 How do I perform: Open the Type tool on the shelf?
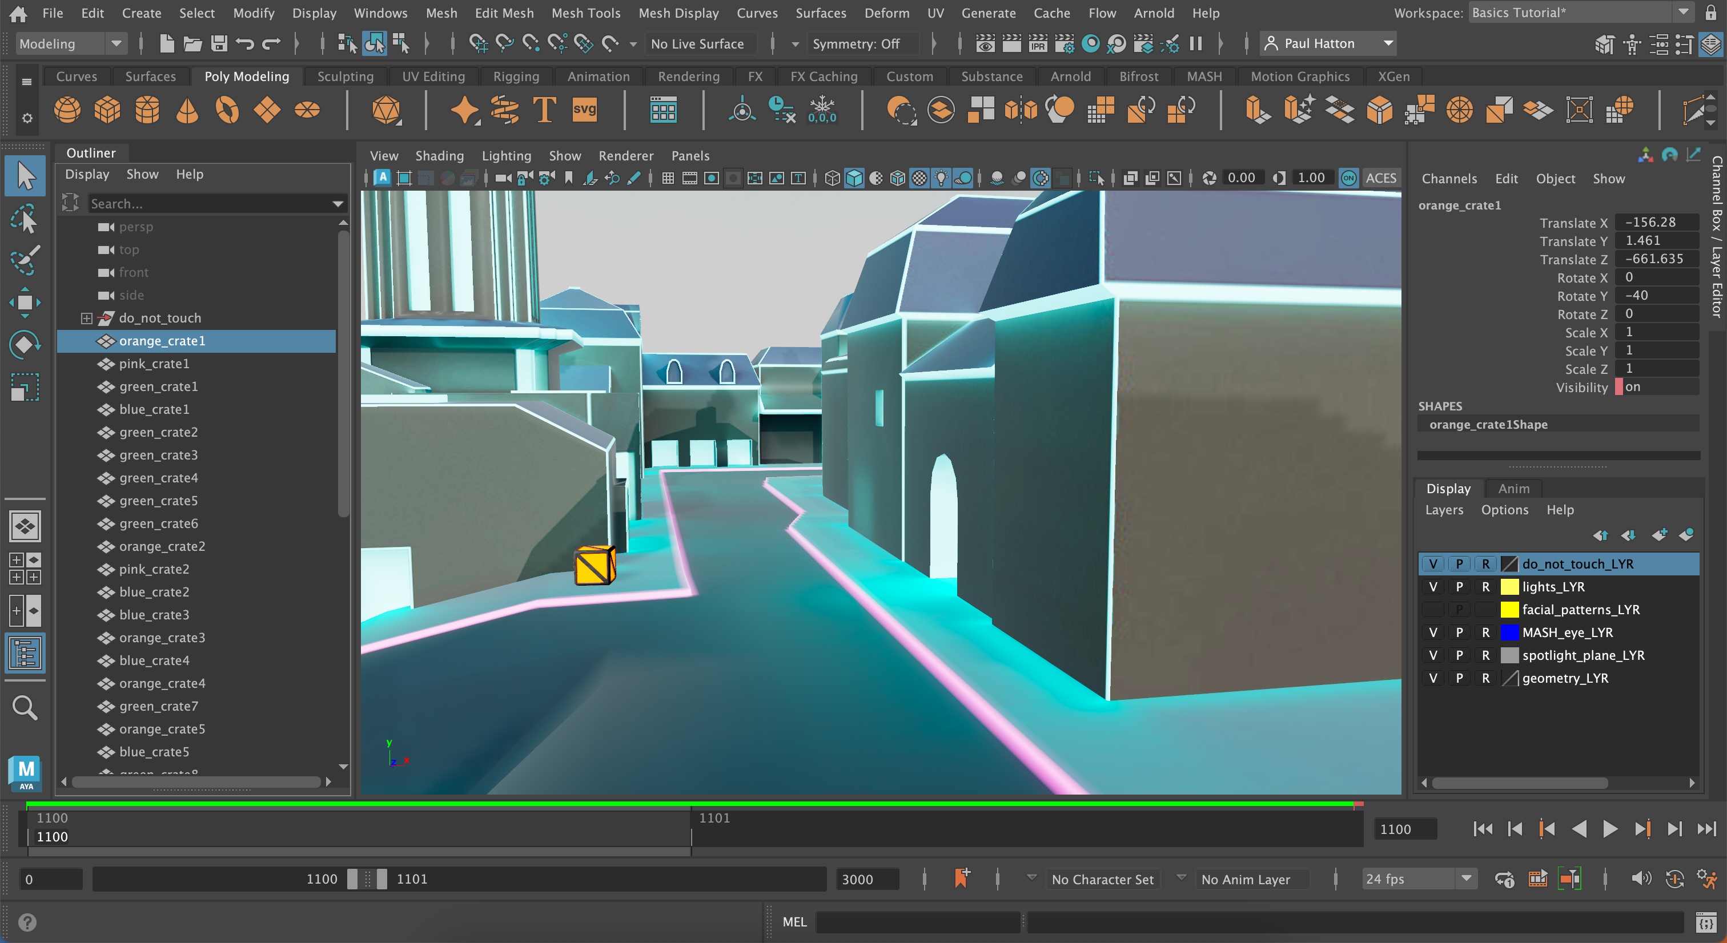pos(544,109)
